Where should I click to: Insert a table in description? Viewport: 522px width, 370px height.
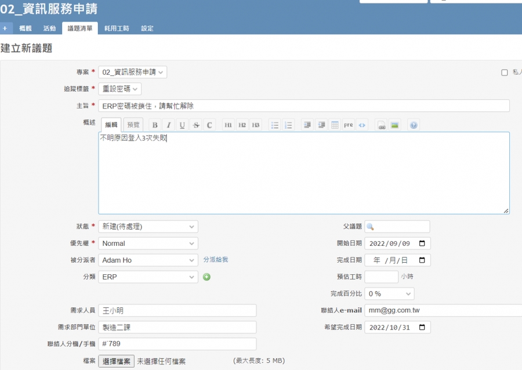pos(335,125)
